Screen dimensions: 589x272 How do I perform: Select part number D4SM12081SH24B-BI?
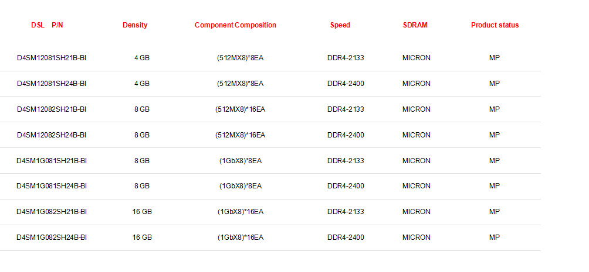pyautogui.click(x=52, y=84)
